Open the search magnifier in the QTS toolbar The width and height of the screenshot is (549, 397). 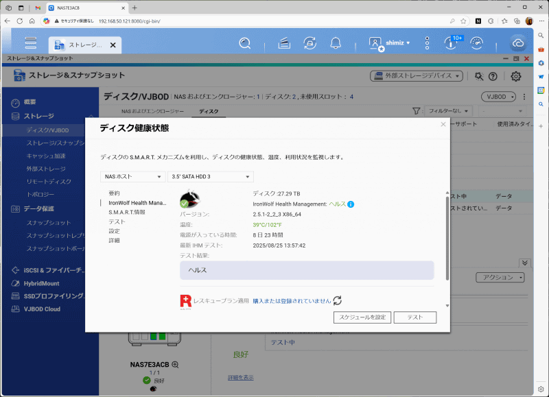coord(245,43)
